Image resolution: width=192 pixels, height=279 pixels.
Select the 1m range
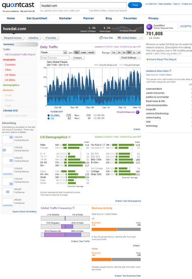click(119, 53)
